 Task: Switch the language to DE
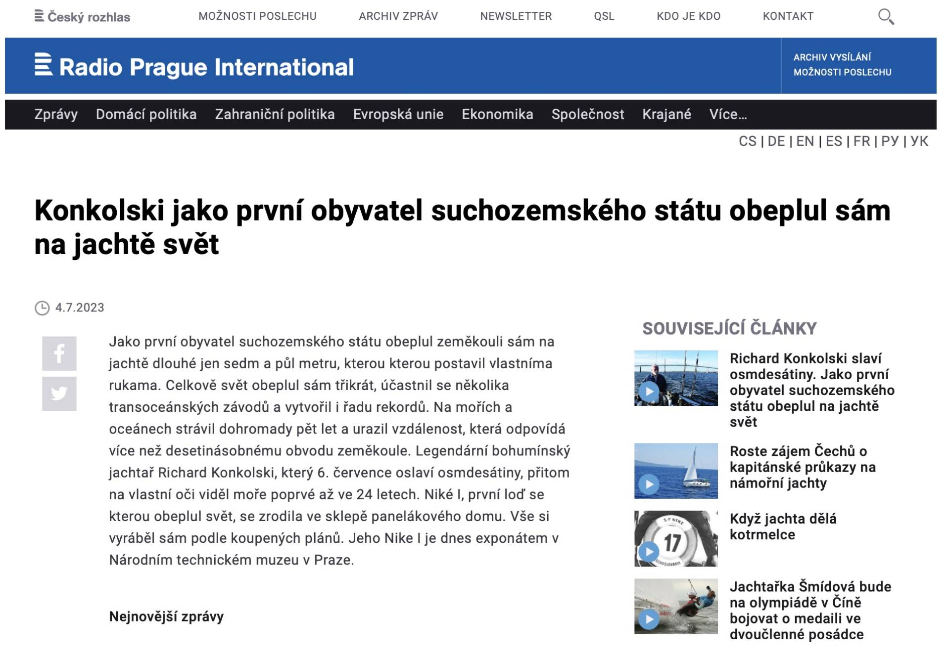pos(776,141)
